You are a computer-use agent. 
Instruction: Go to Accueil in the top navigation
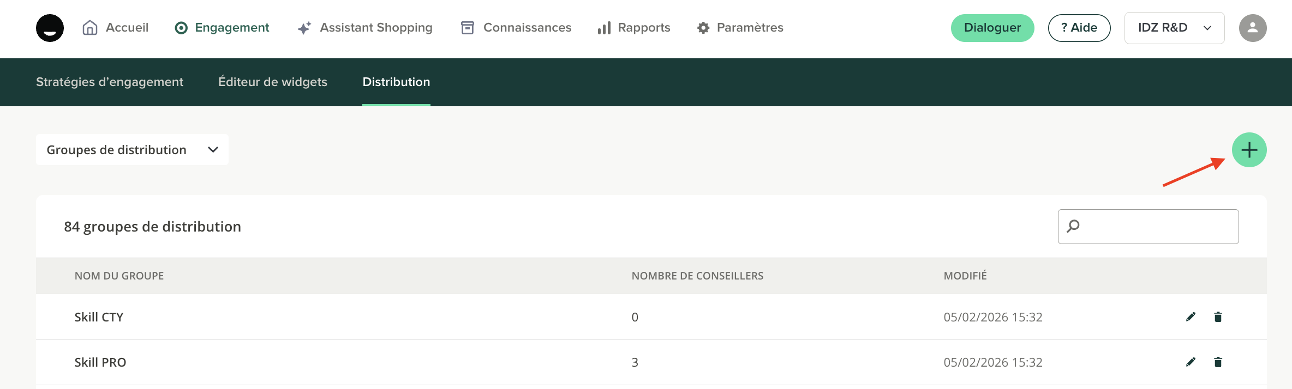116,28
